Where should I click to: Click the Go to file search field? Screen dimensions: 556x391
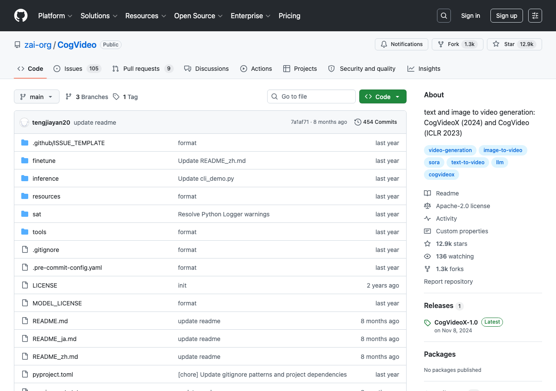311,96
